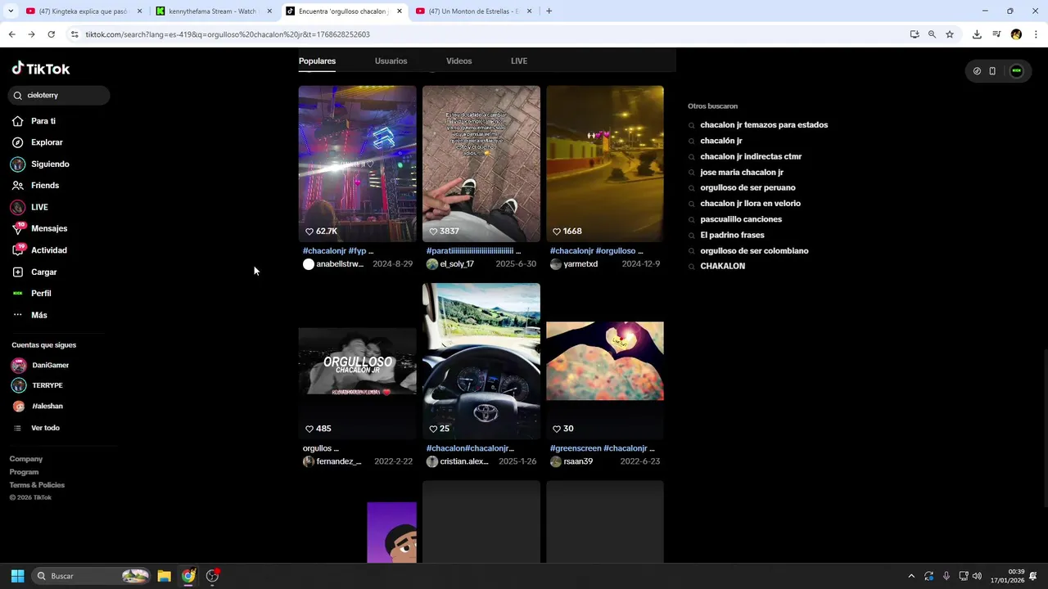Expand Terms & Policies footer section
The image size is (1048, 589).
(37, 485)
